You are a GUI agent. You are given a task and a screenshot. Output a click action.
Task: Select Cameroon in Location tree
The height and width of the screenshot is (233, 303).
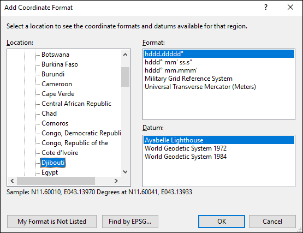coord(57,84)
